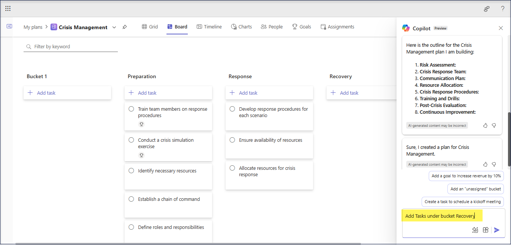Click Add task under Recovery bucket
This screenshot has height=245, width=511.
pyautogui.click(x=349, y=93)
